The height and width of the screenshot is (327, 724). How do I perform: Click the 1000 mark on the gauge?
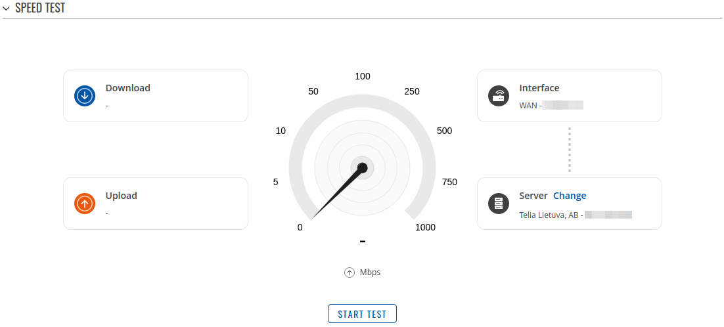(425, 227)
